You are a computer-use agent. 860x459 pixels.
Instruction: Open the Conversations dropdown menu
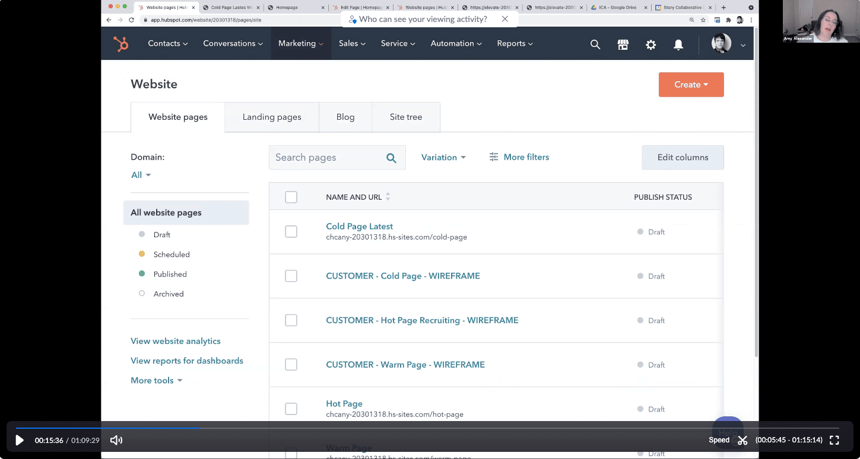pos(233,43)
